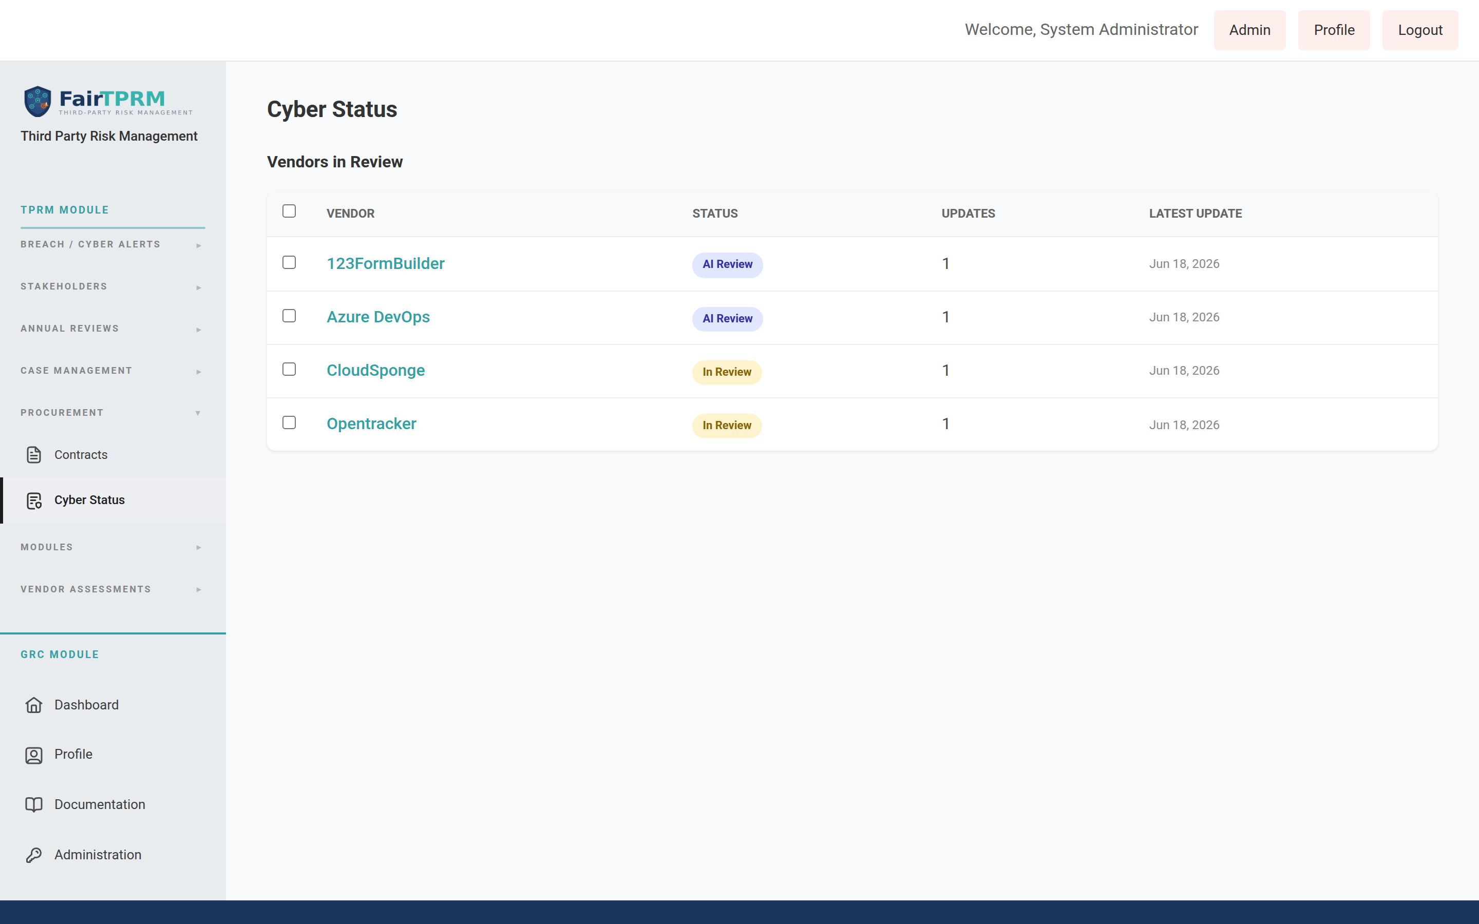The image size is (1479, 924).
Task: Open the Documentation page
Action: click(x=113, y=805)
